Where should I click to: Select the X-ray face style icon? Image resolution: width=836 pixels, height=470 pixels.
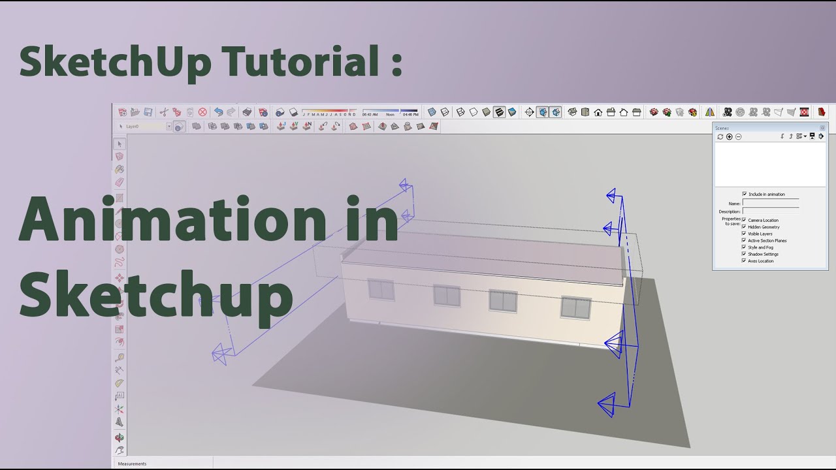pos(432,112)
